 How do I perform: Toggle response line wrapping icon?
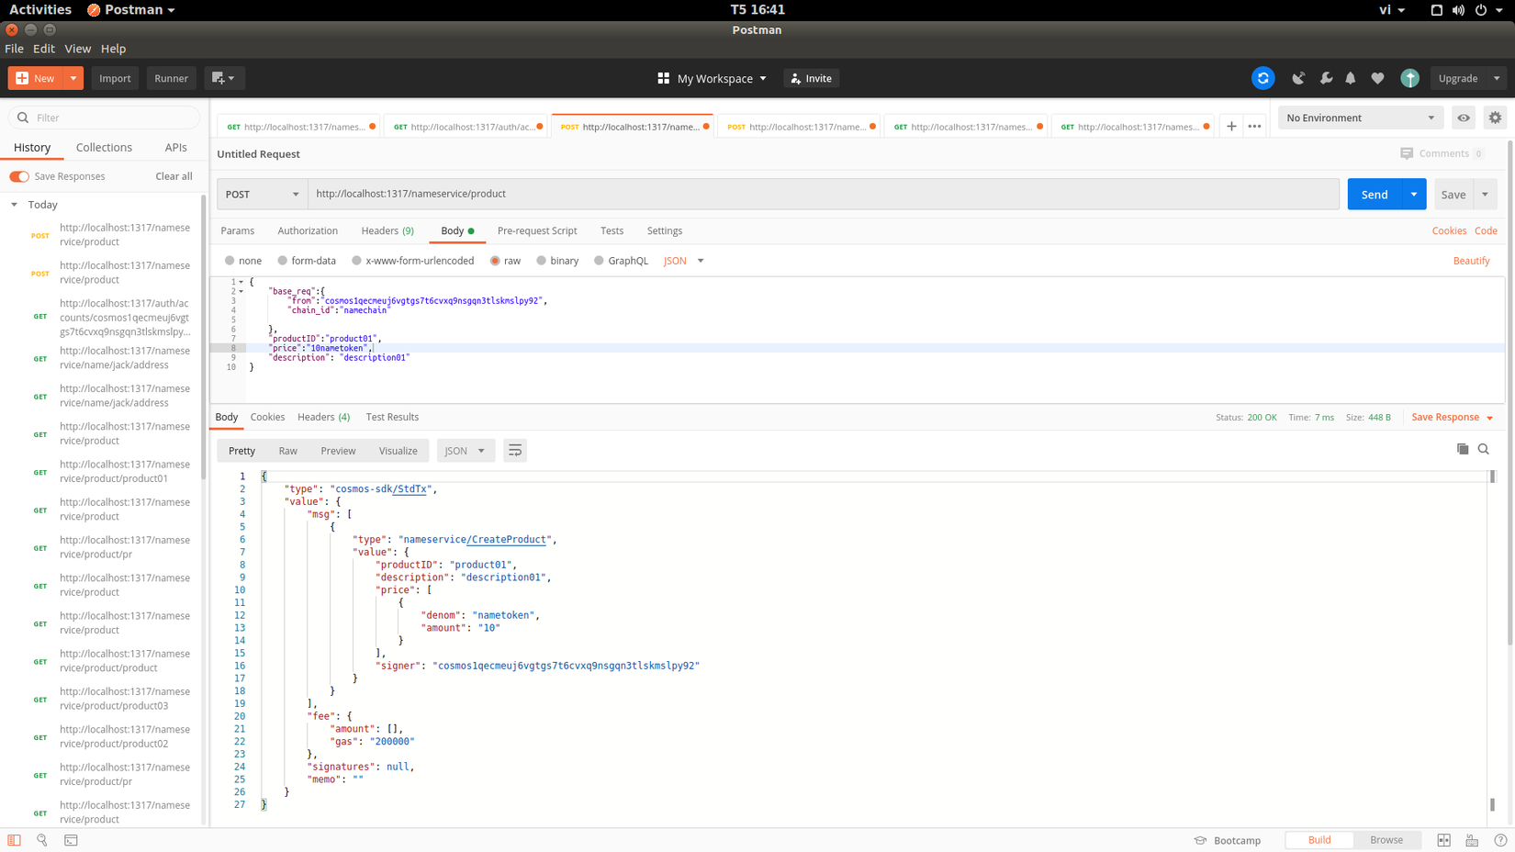click(x=515, y=451)
